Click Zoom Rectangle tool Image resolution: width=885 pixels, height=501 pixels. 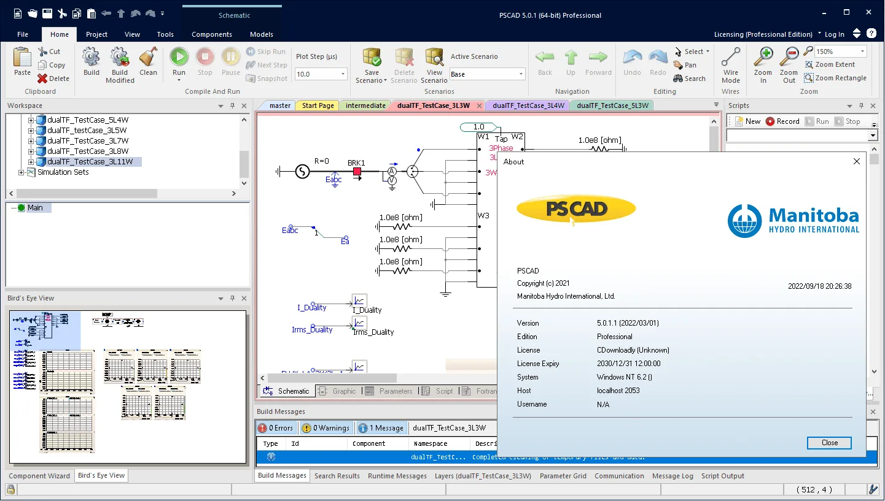(835, 78)
